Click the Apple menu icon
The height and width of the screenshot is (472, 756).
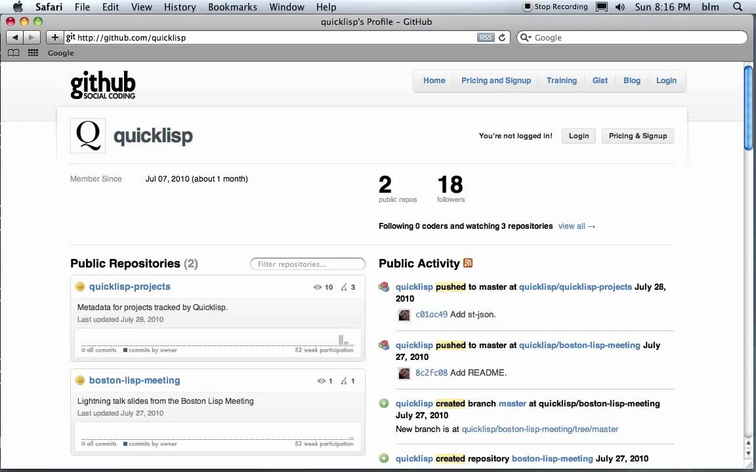(x=18, y=7)
